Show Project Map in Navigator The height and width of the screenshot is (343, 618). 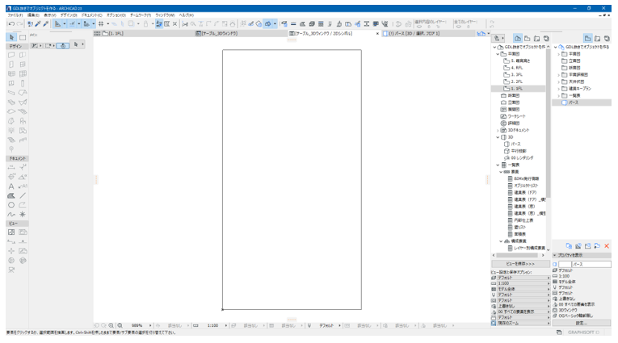[518, 38]
